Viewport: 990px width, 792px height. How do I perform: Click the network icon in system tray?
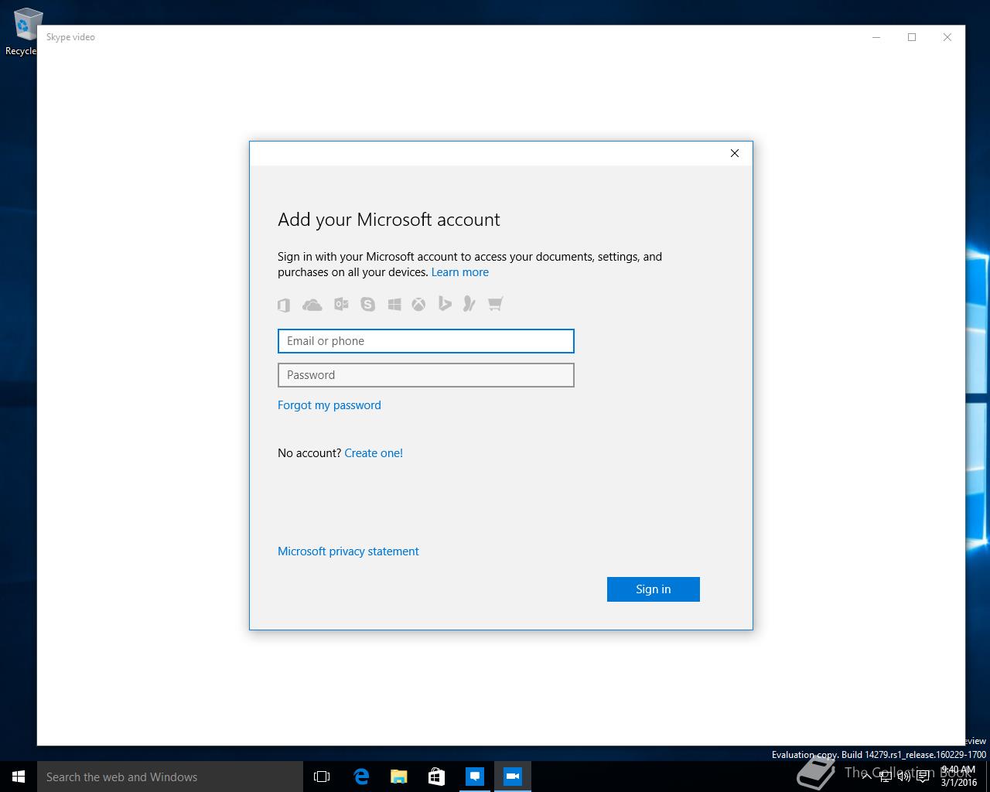point(886,777)
